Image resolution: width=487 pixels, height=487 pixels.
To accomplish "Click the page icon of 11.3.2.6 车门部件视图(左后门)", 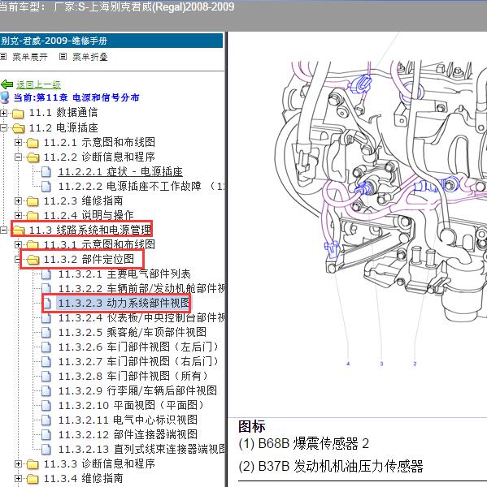I will tap(46, 347).
